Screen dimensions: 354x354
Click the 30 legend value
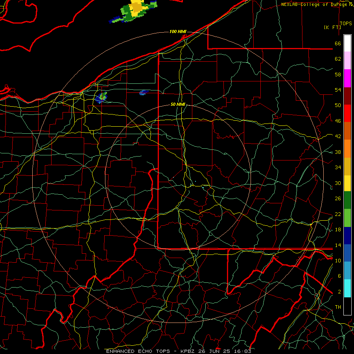[338, 183]
